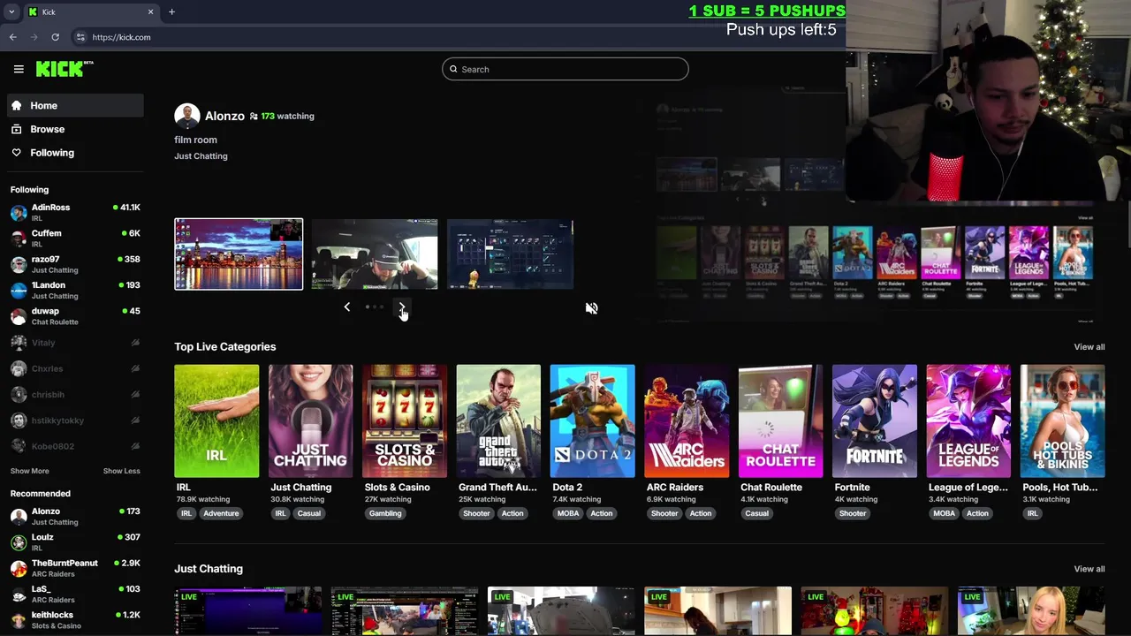This screenshot has width=1131, height=636.
Task: Open recommended channel keithlocks
Action: 76,620
